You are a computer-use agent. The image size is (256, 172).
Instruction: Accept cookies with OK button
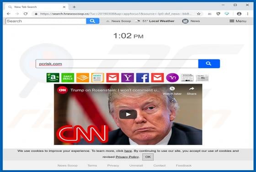coord(148,157)
